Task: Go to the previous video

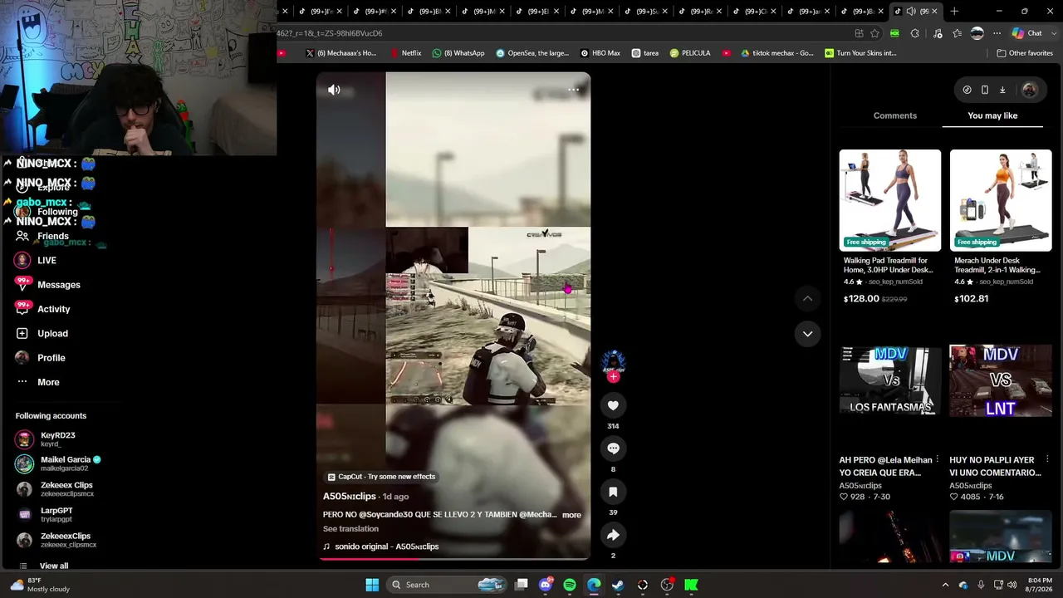Action: click(x=807, y=298)
